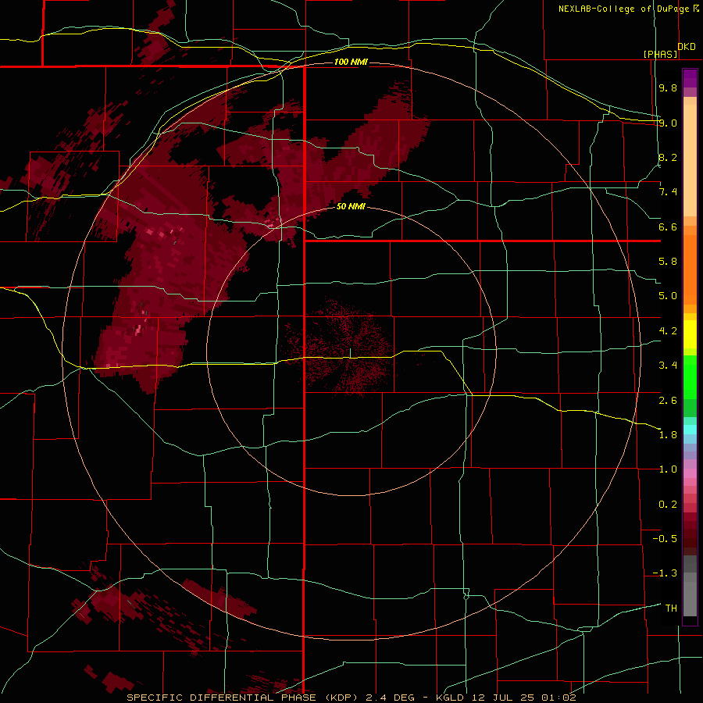Click the 100 NMI range ring label
The width and height of the screenshot is (703, 703).
coord(351,62)
